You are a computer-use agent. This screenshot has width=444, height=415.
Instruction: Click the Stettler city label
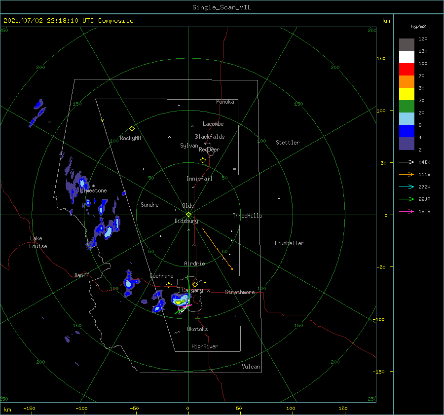[x=288, y=143]
